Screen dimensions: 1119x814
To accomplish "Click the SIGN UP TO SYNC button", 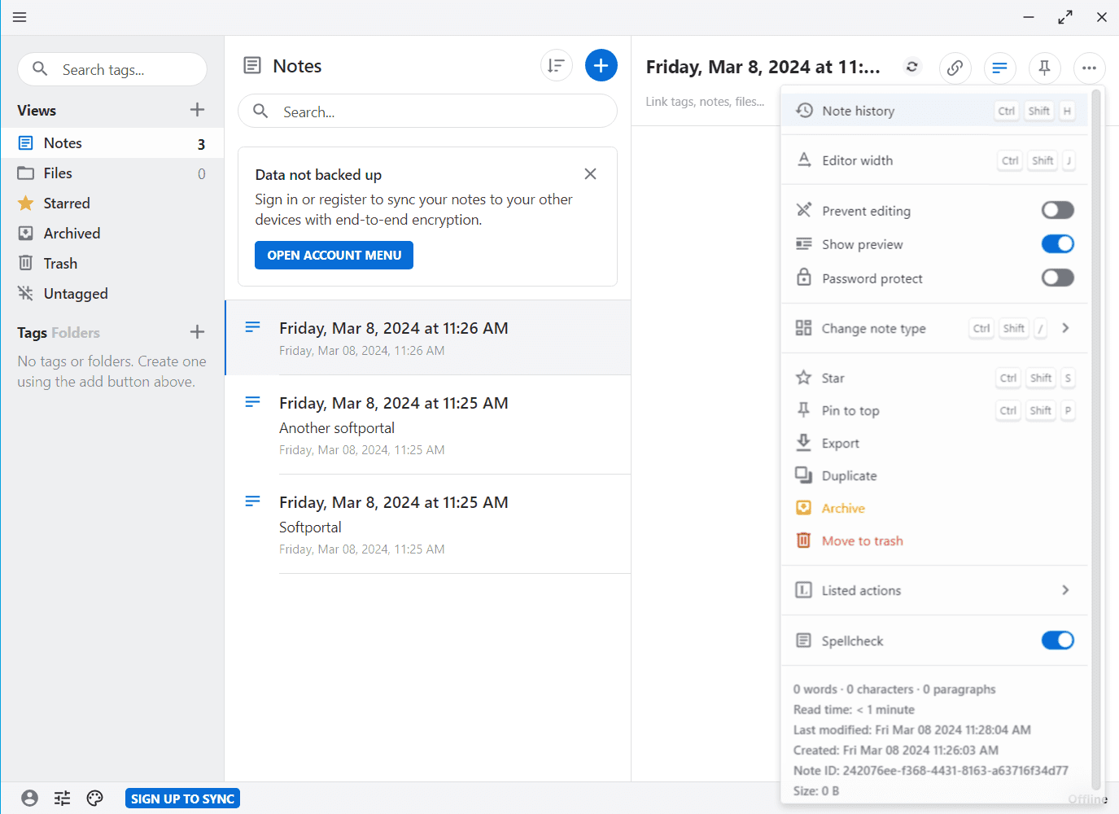I will (182, 799).
